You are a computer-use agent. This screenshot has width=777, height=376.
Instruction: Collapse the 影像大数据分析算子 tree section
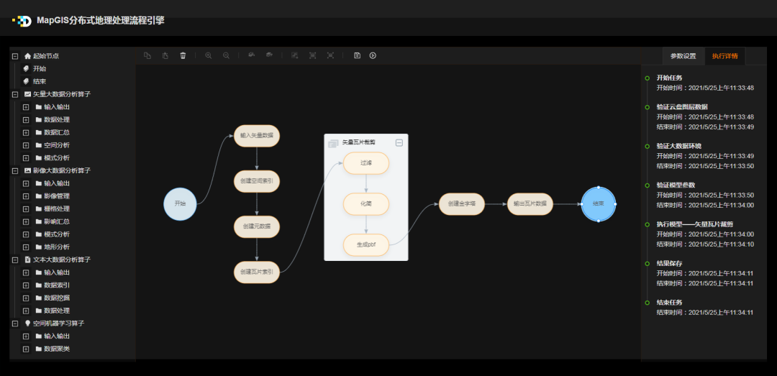tap(15, 170)
